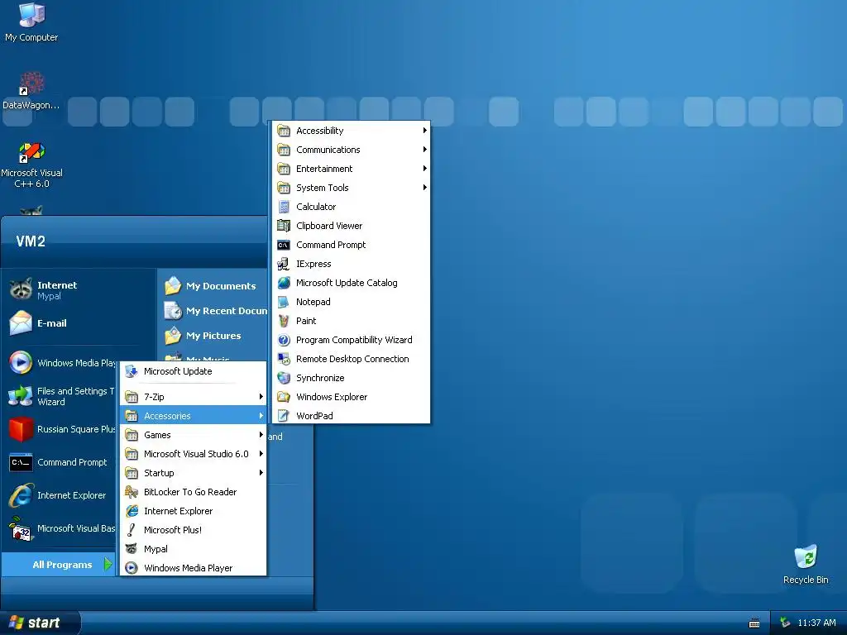Open Files and Settings Transfer Wizard
Viewport: 847px width, 635px height.
tap(62, 396)
